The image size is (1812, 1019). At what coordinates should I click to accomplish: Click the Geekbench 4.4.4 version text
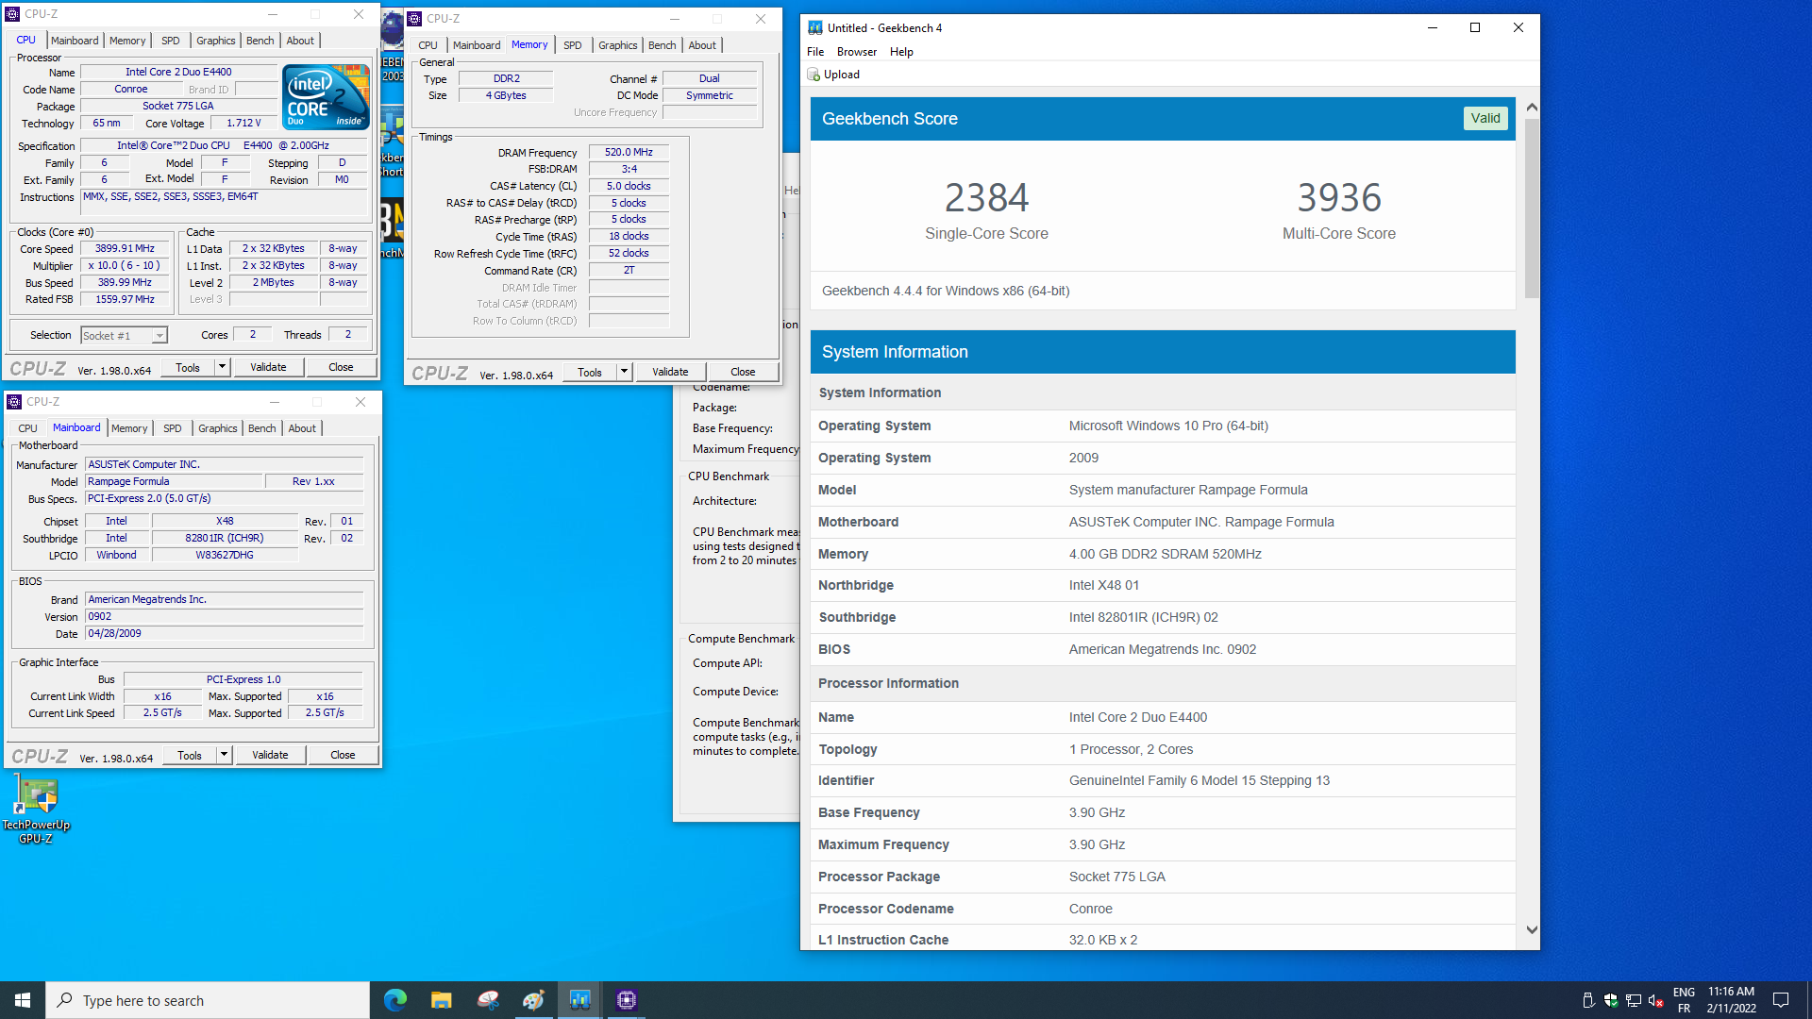point(946,291)
